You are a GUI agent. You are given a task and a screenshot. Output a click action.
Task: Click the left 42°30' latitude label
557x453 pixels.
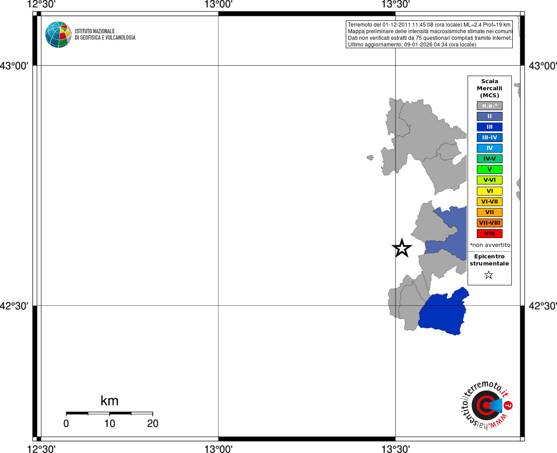pos(14,306)
